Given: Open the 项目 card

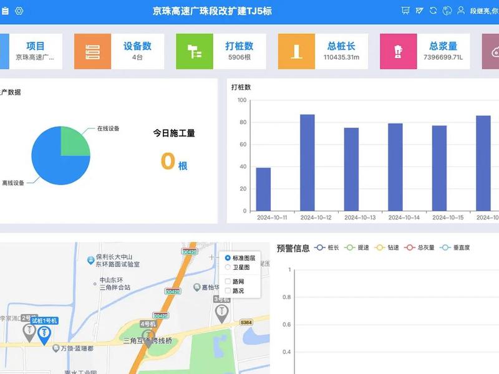Looking at the screenshot, I should tap(31, 52).
